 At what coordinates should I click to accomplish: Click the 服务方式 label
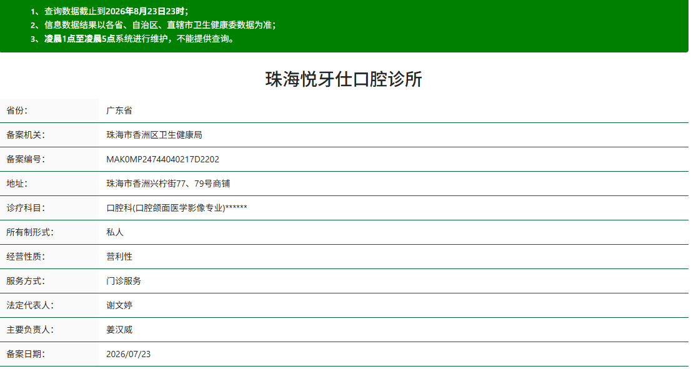(26, 281)
